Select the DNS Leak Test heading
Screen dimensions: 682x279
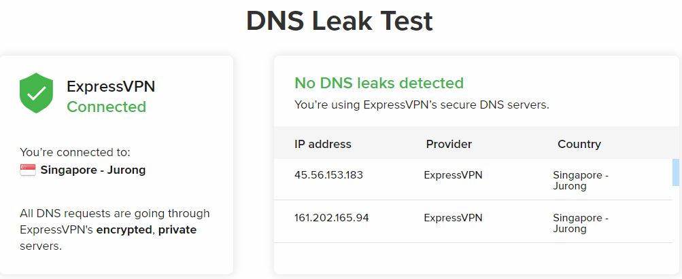tap(340, 21)
